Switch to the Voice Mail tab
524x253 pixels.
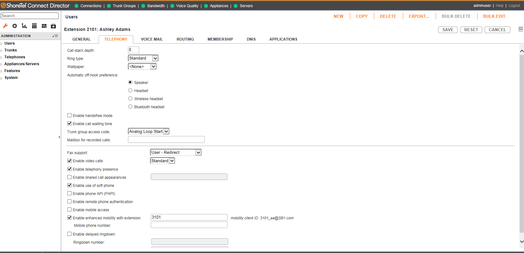pyautogui.click(x=152, y=39)
